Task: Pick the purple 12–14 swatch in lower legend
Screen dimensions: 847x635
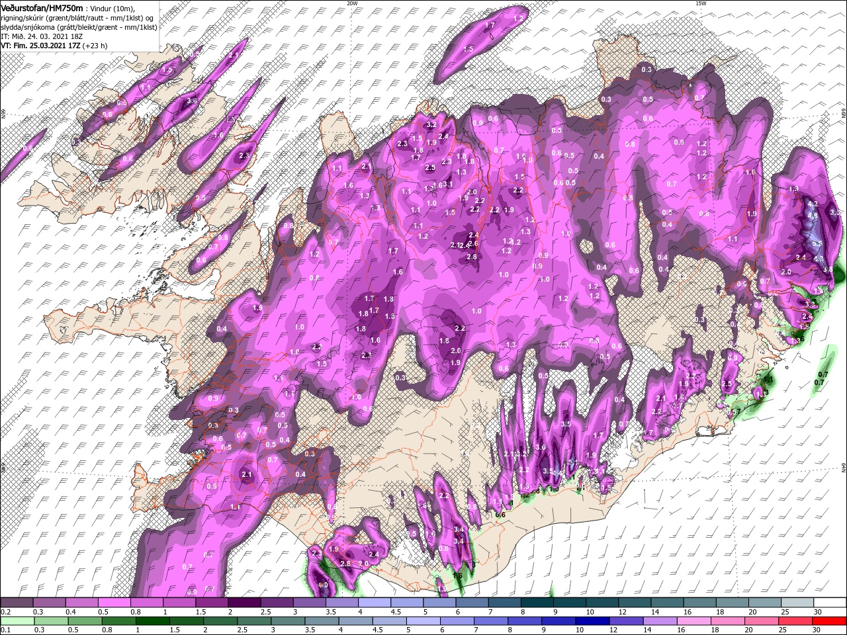Action: 627,621
